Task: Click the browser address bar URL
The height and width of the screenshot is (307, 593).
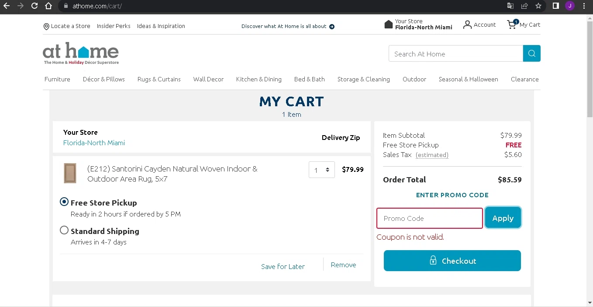Action: (97, 6)
